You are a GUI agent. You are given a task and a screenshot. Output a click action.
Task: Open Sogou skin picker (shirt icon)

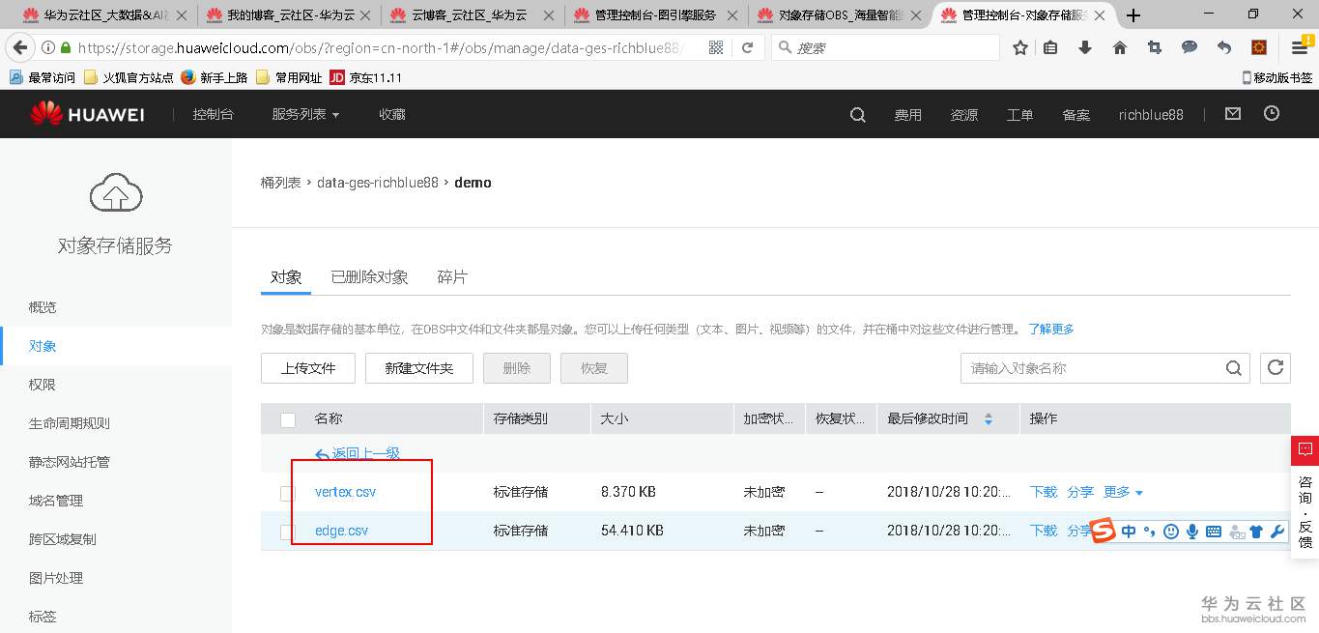[1255, 531]
